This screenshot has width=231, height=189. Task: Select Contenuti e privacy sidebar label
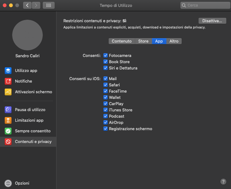coord(33,142)
